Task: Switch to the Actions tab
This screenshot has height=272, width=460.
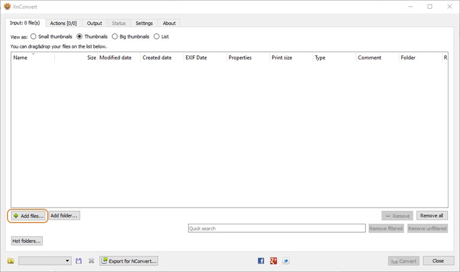Action: tap(63, 23)
